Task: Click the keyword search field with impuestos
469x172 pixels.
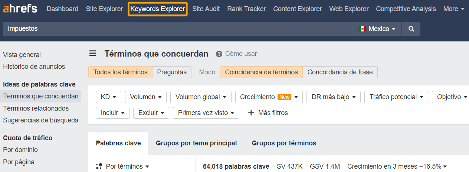Action: click(x=178, y=29)
